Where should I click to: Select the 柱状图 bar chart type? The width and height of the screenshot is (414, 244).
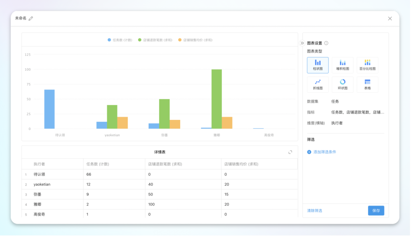[318, 65]
